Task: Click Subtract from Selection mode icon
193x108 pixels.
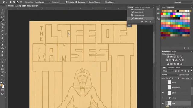Action: 17,2
